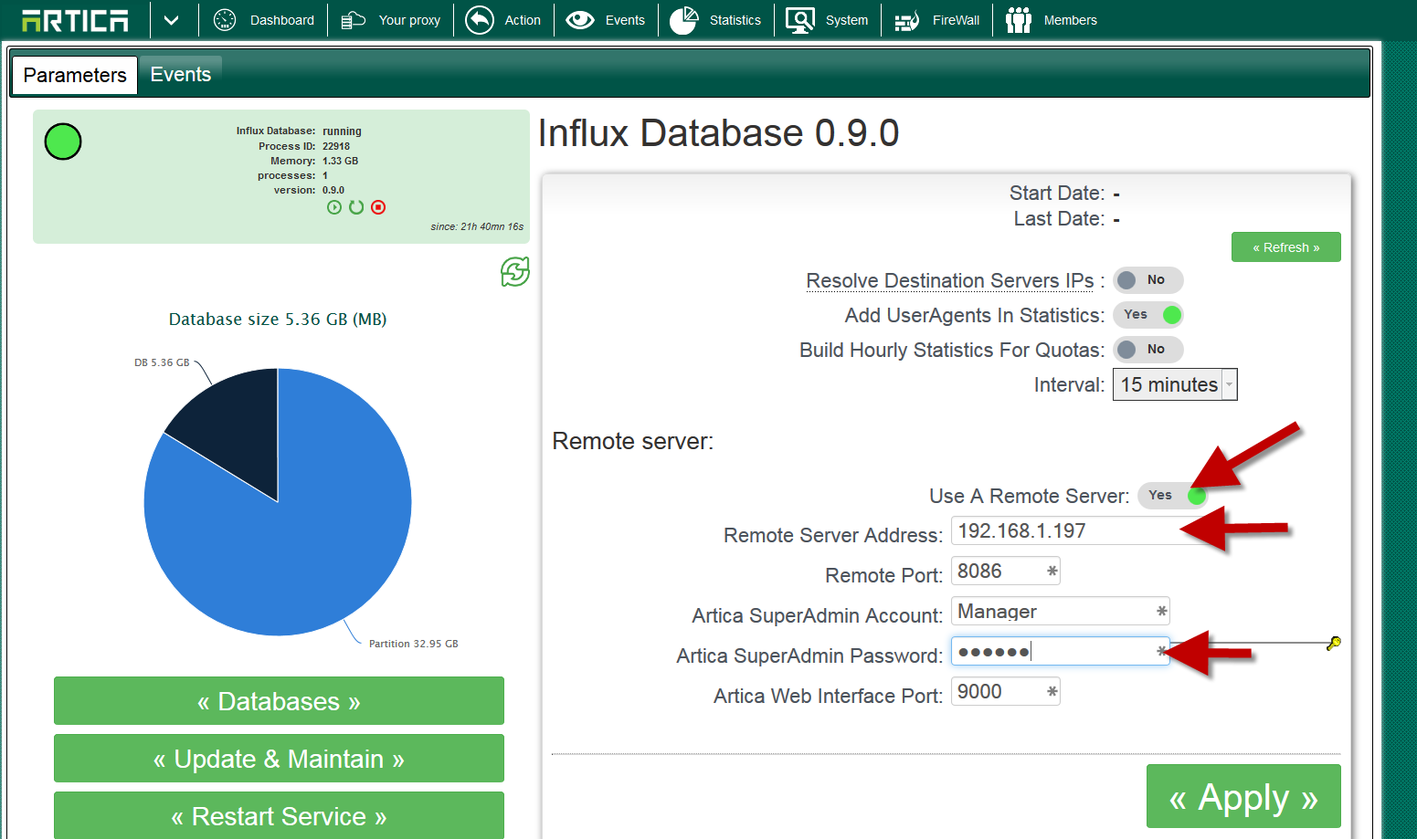Click the System monitor magnifier icon
Image resolution: width=1417 pixels, height=839 pixels.
[x=800, y=20]
